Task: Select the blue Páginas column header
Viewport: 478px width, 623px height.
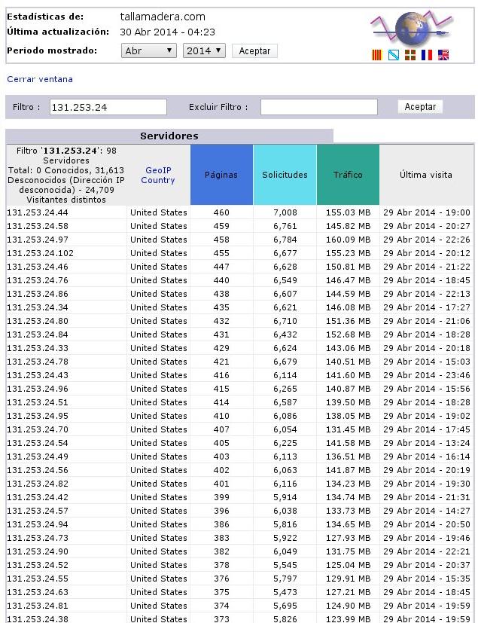Action: click(221, 175)
